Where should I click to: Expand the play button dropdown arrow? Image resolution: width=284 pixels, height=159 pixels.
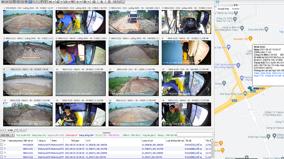click(81, 2)
